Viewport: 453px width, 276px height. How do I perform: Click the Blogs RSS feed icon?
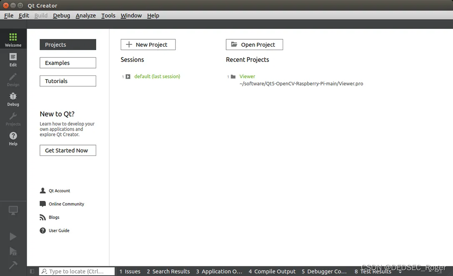coord(43,217)
